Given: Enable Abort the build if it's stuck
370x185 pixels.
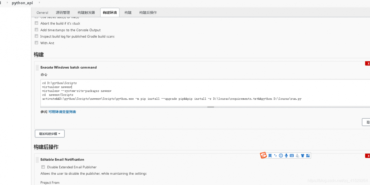Looking at the screenshot, I should pos(36,23).
